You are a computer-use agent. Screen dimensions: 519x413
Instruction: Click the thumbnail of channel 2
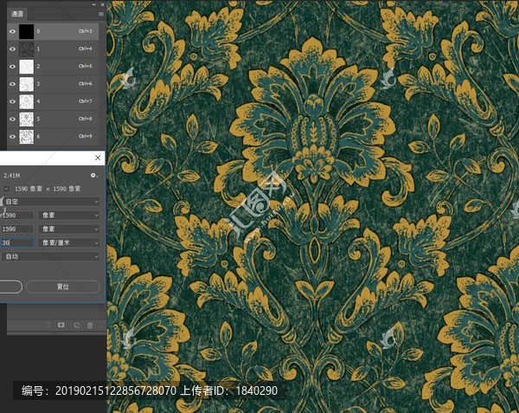tap(27, 67)
